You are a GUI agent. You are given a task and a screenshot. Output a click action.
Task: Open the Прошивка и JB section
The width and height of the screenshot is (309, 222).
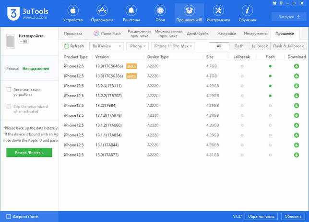189,13
